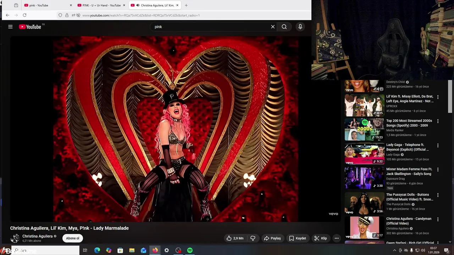Screen dimensions: 454x255
Task: Open Lil' Kim ft. Missy Elliott thumbnail
Action: click(364, 105)
